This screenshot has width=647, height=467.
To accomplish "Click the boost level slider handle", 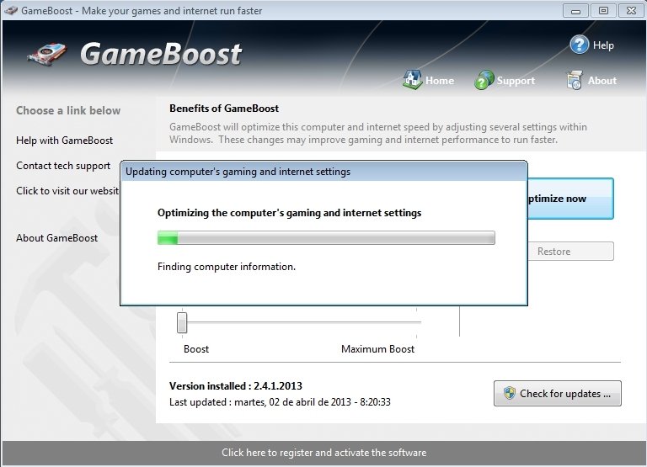I will 182,322.
